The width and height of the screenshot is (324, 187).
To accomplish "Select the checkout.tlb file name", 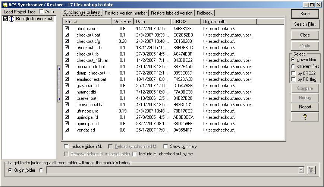I will (87, 54).
